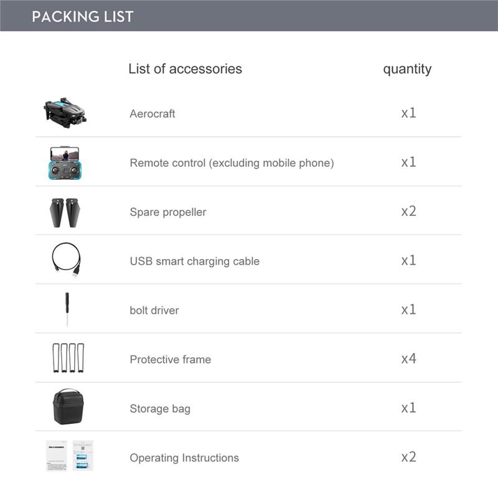The height and width of the screenshot is (498, 498).
Task: Click the black storage bag image
Action: click(x=67, y=407)
